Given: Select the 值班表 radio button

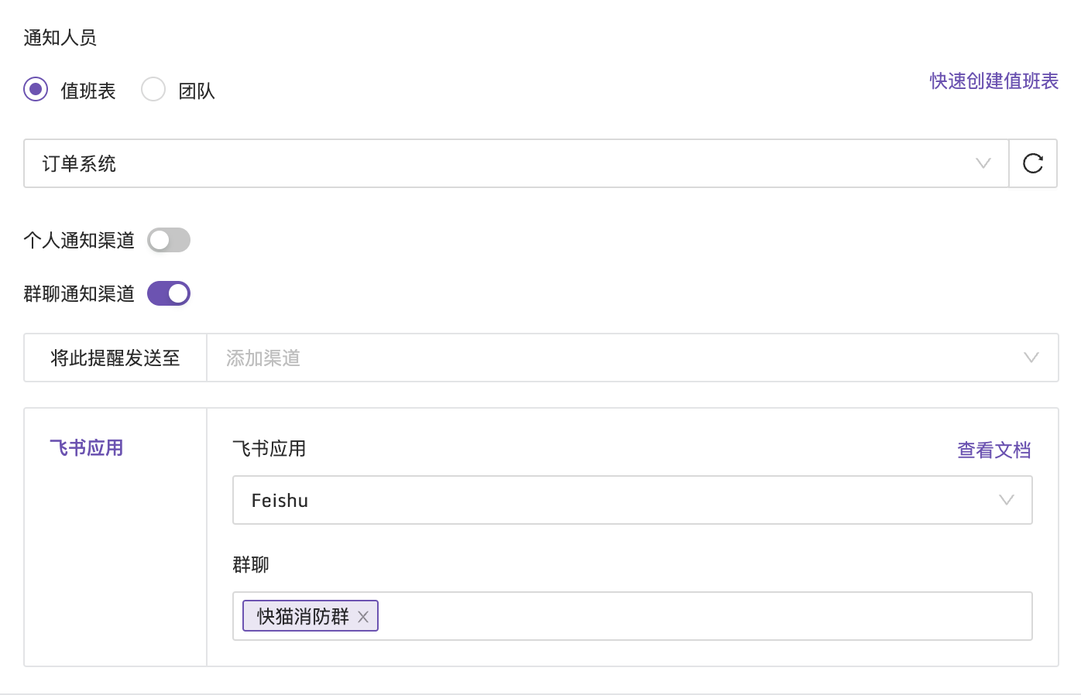Looking at the screenshot, I should click(36, 89).
